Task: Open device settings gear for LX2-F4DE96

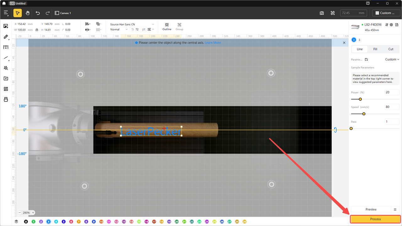Action: coord(391,25)
